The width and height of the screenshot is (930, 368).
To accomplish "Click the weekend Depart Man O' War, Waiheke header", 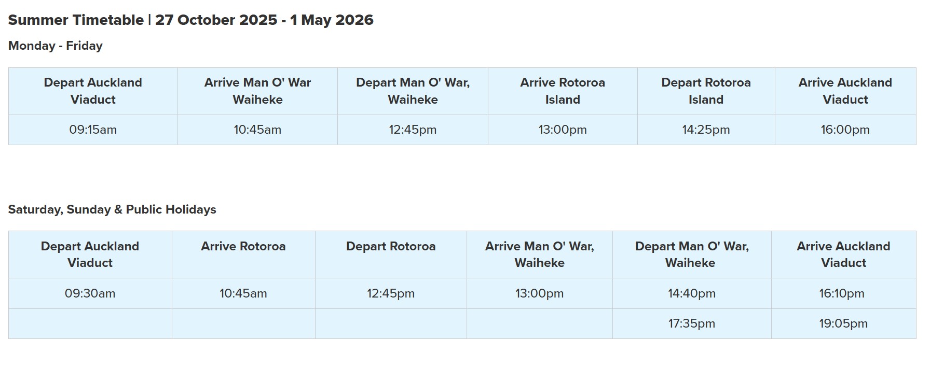I will tap(691, 254).
